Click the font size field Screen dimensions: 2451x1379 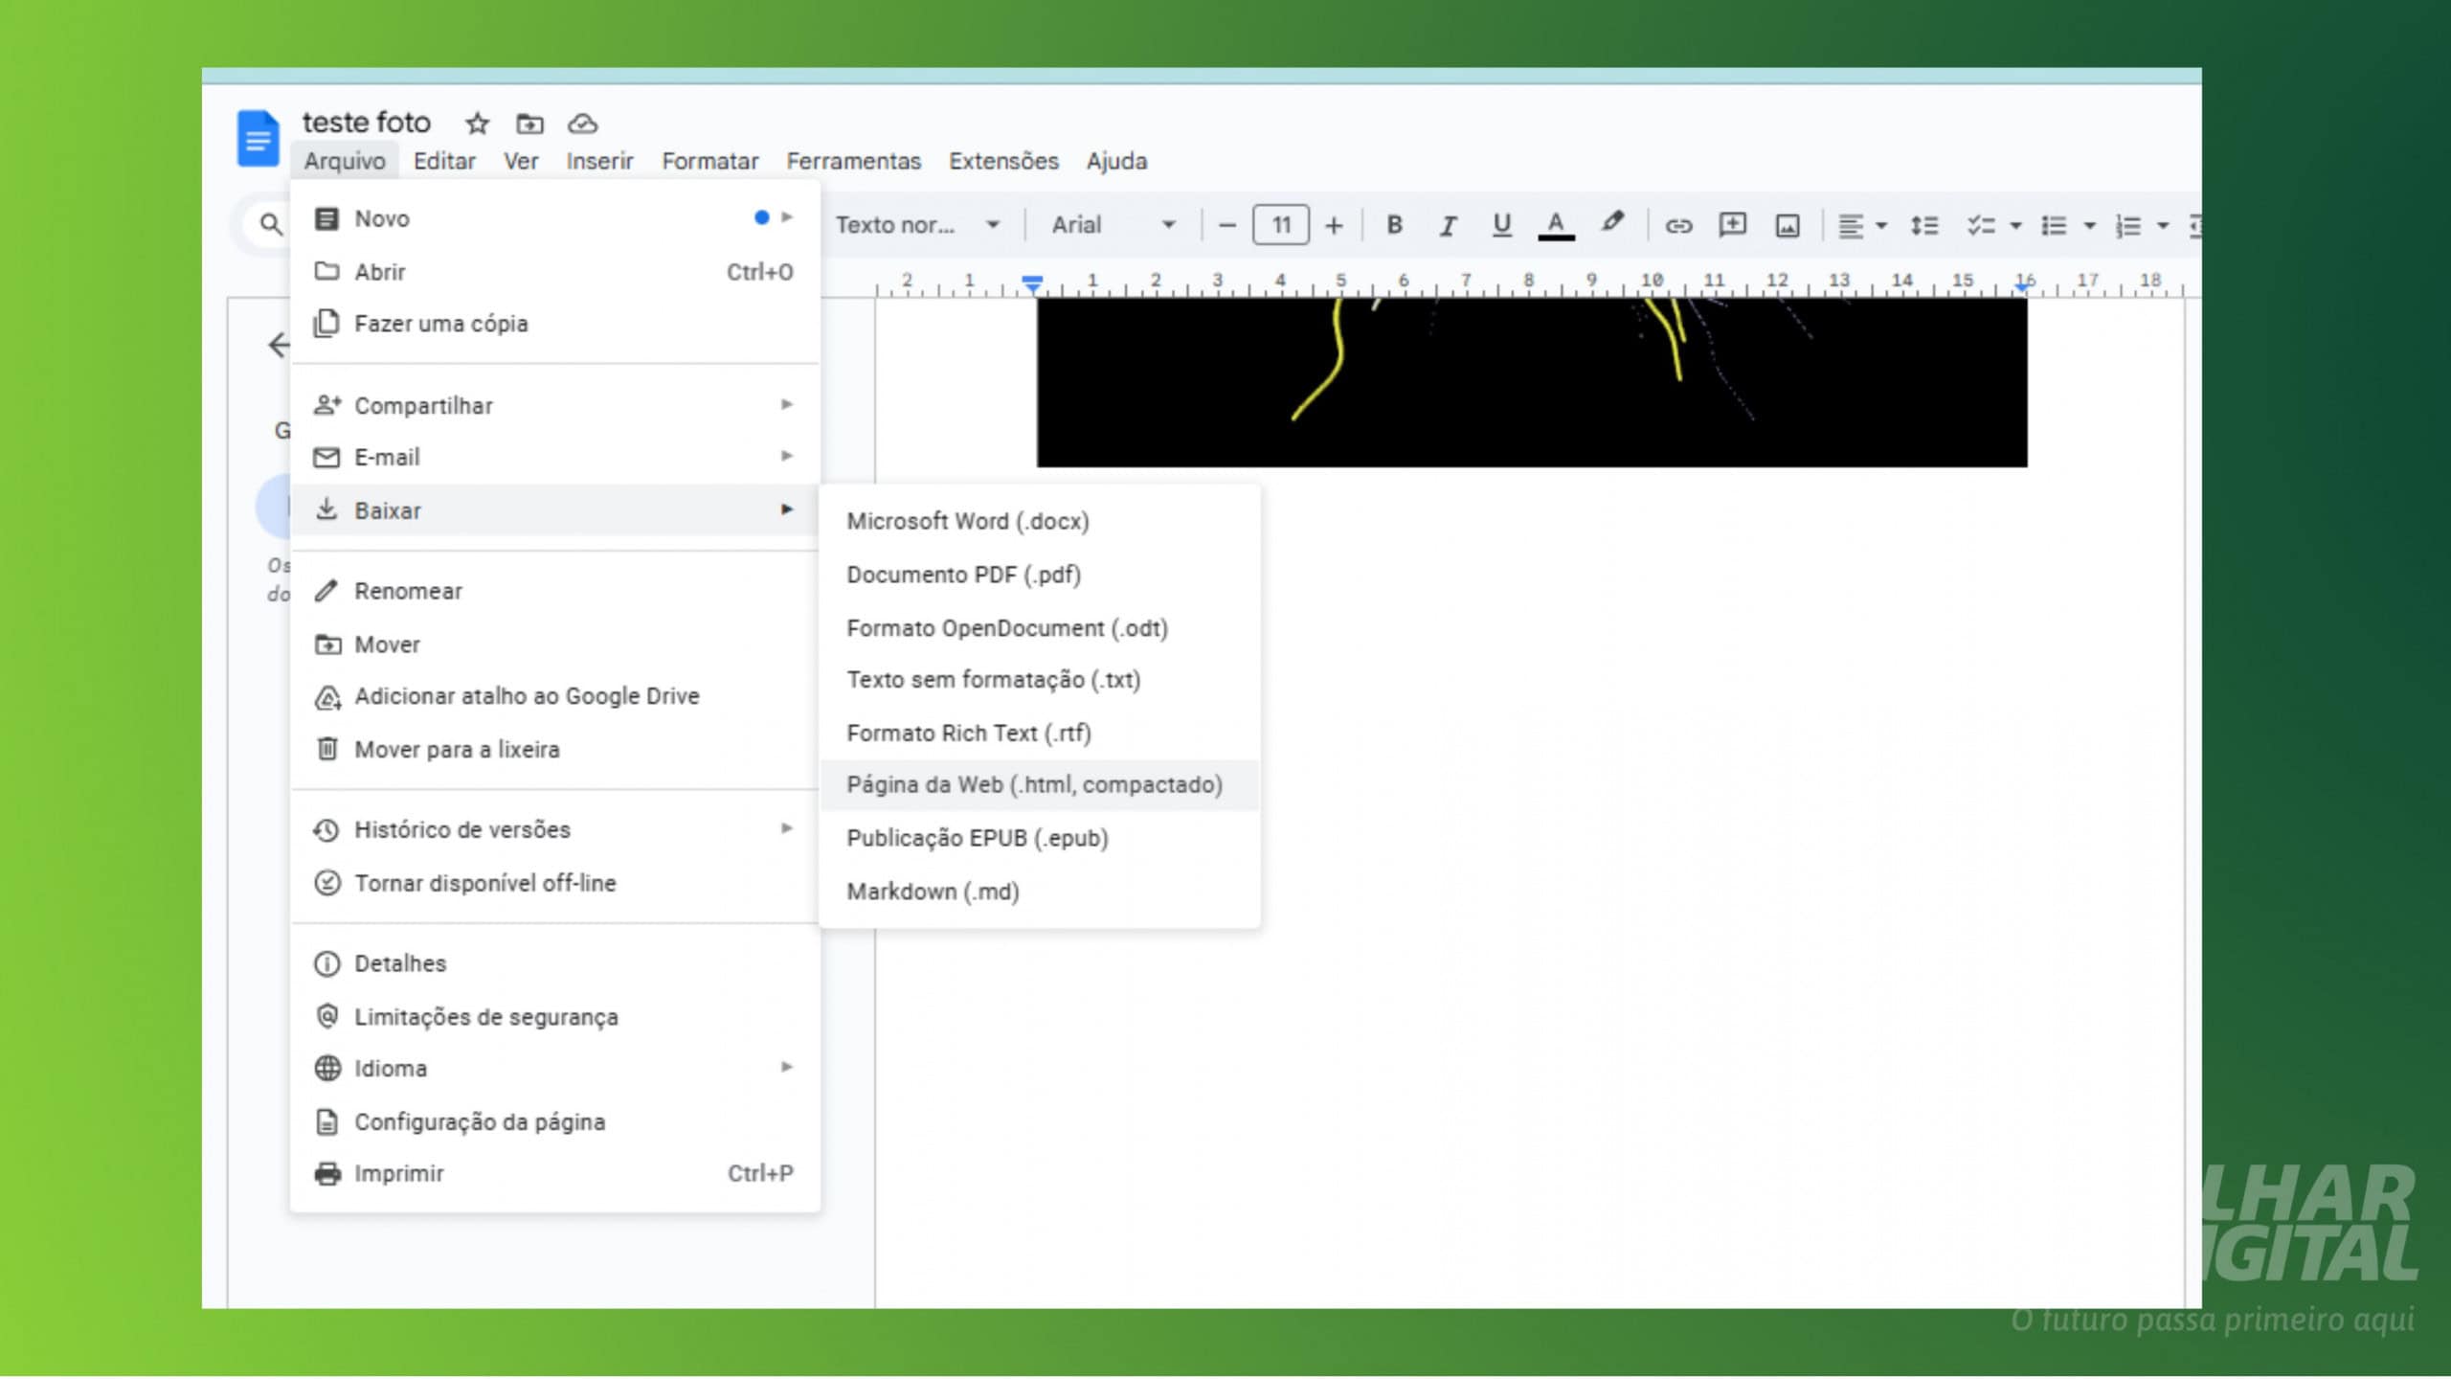point(1280,225)
